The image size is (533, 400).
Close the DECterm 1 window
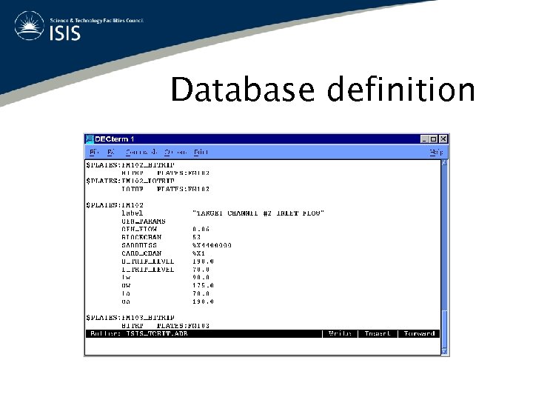pyautogui.click(x=443, y=139)
